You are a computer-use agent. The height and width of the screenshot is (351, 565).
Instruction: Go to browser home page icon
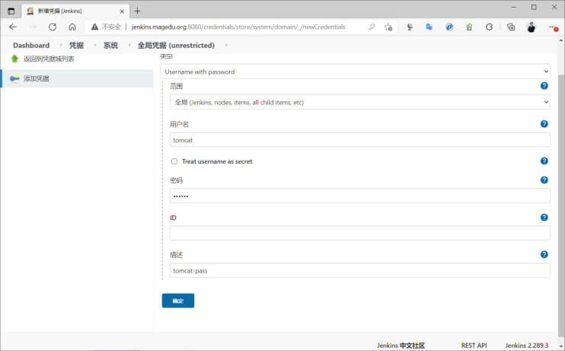tap(72, 27)
